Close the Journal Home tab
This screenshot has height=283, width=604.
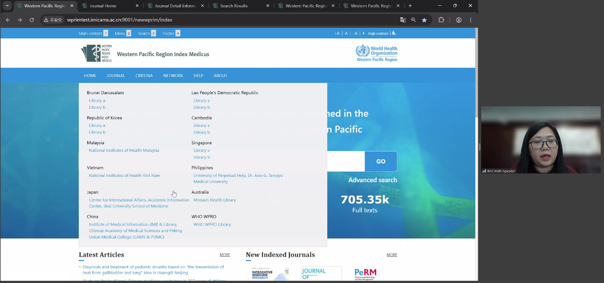click(x=137, y=6)
